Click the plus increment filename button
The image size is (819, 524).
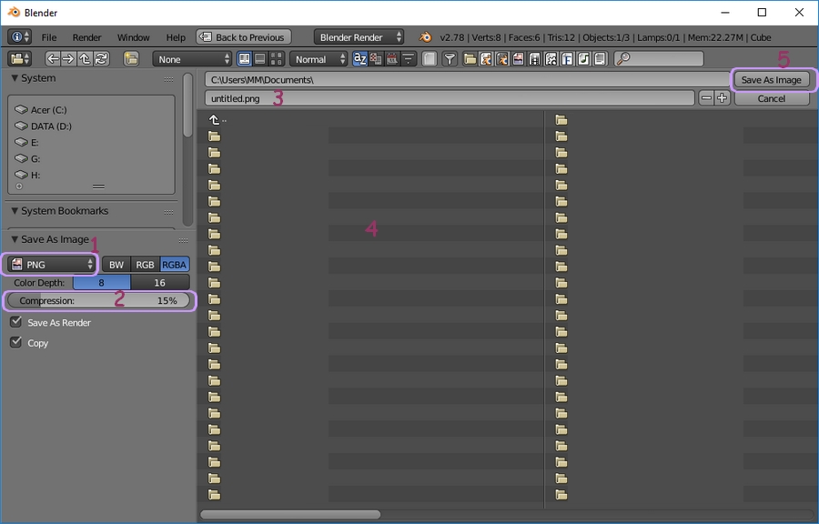point(723,98)
